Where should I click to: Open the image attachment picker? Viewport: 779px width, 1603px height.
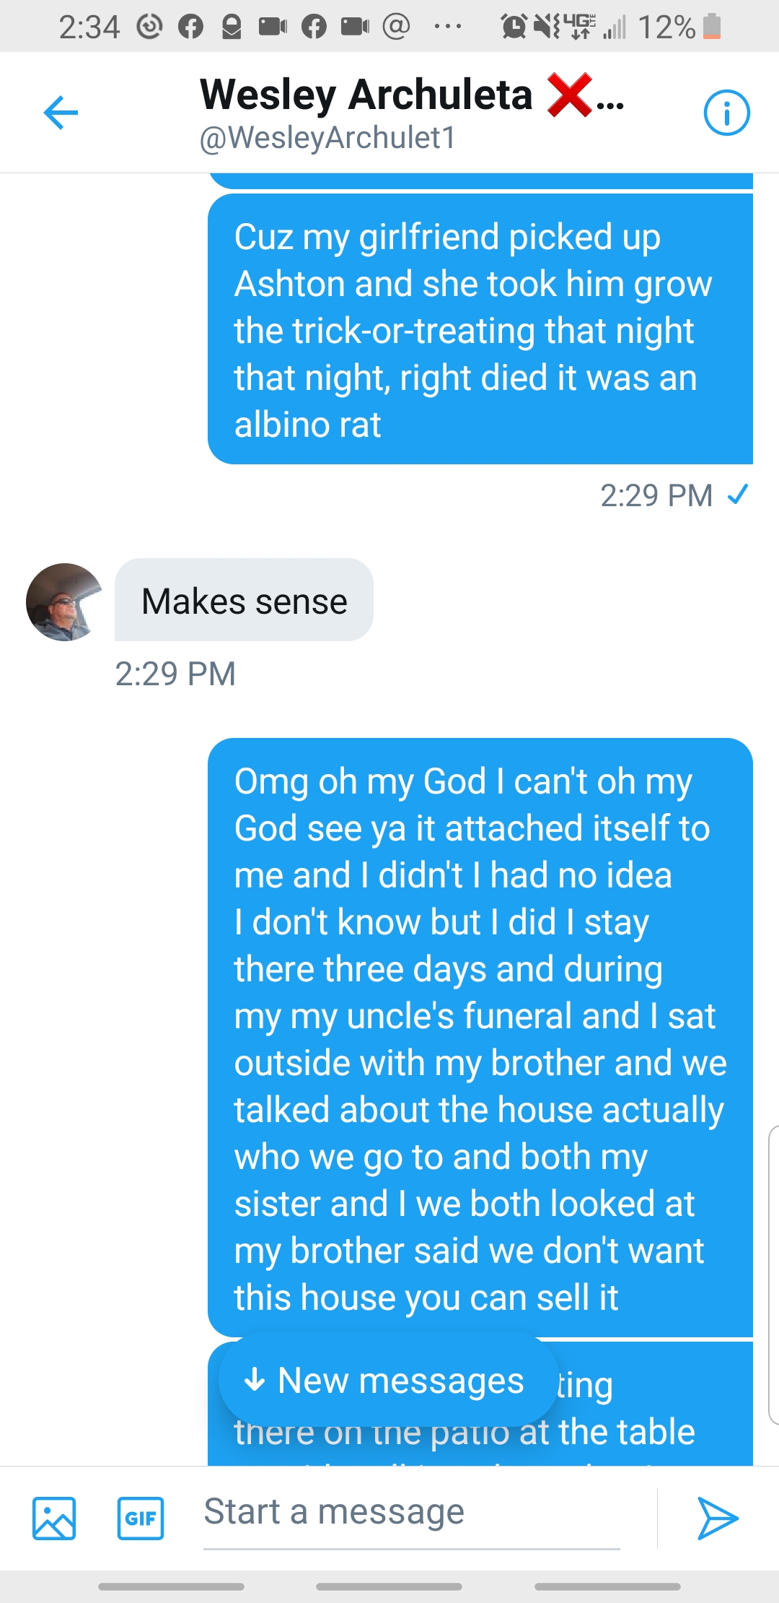pos(54,1518)
